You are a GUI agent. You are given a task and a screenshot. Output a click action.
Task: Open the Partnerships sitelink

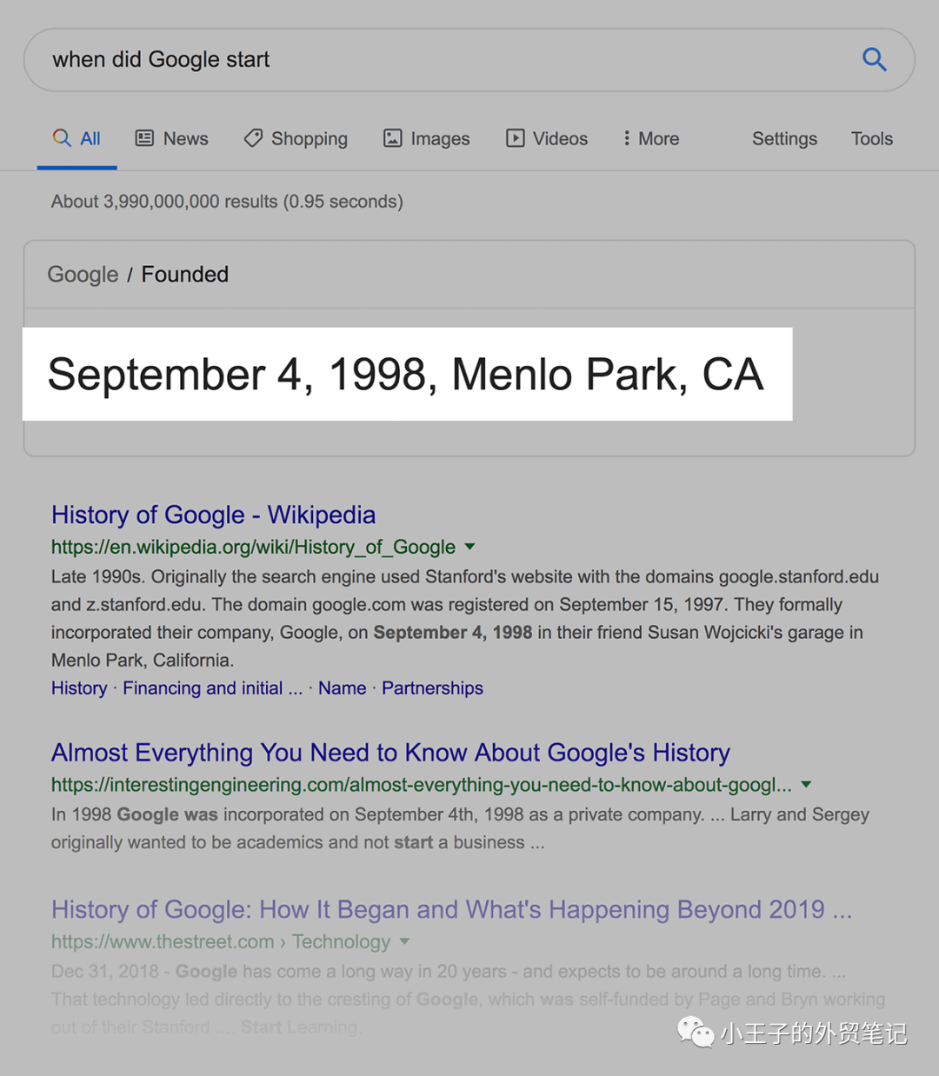(x=432, y=688)
